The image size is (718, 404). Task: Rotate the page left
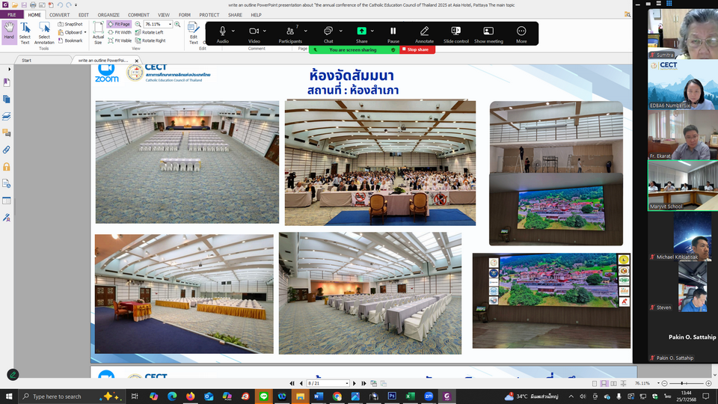150,32
